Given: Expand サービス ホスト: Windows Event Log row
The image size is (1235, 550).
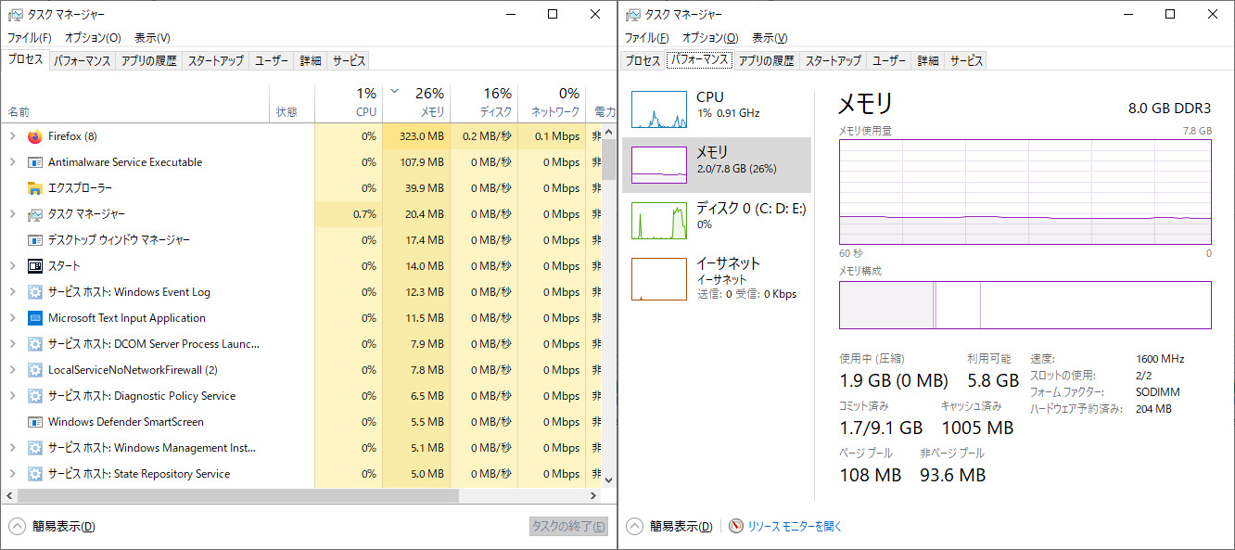Looking at the screenshot, I should tap(12, 292).
